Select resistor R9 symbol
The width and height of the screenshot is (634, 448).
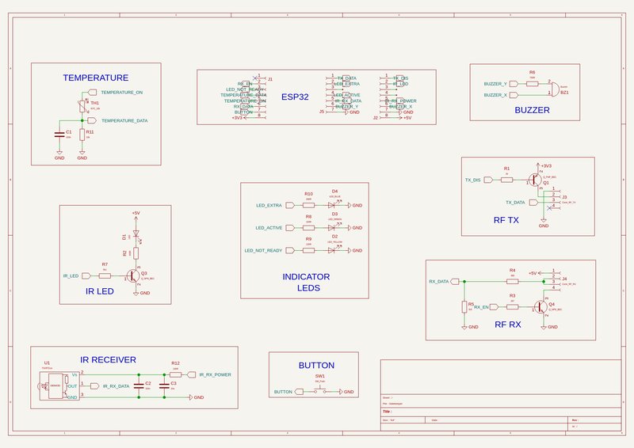coord(308,251)
